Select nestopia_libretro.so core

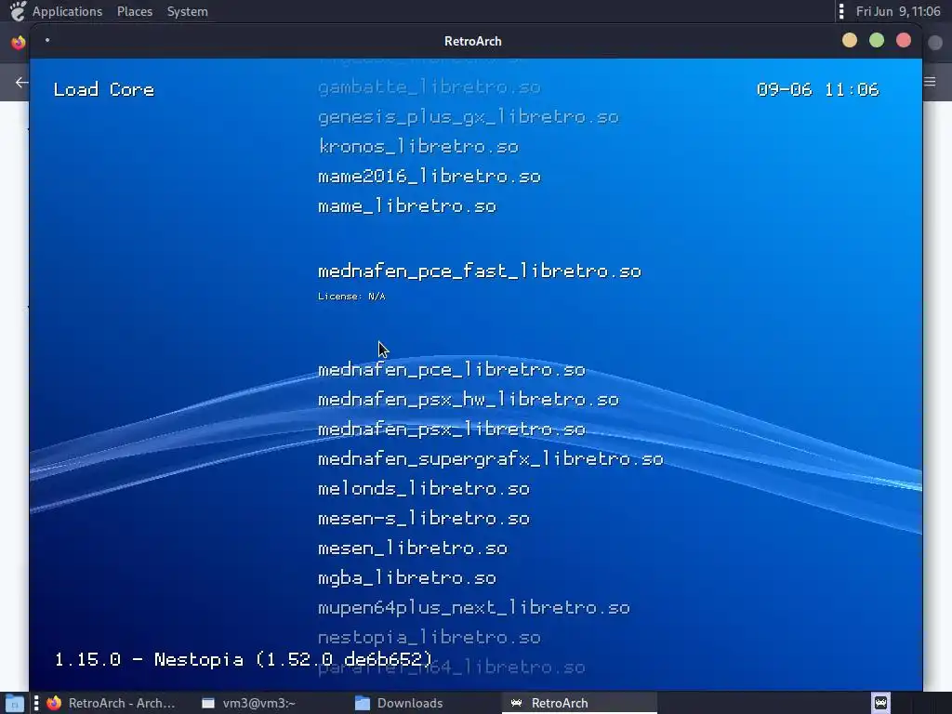pyautogui.click(x=430, y=637)
